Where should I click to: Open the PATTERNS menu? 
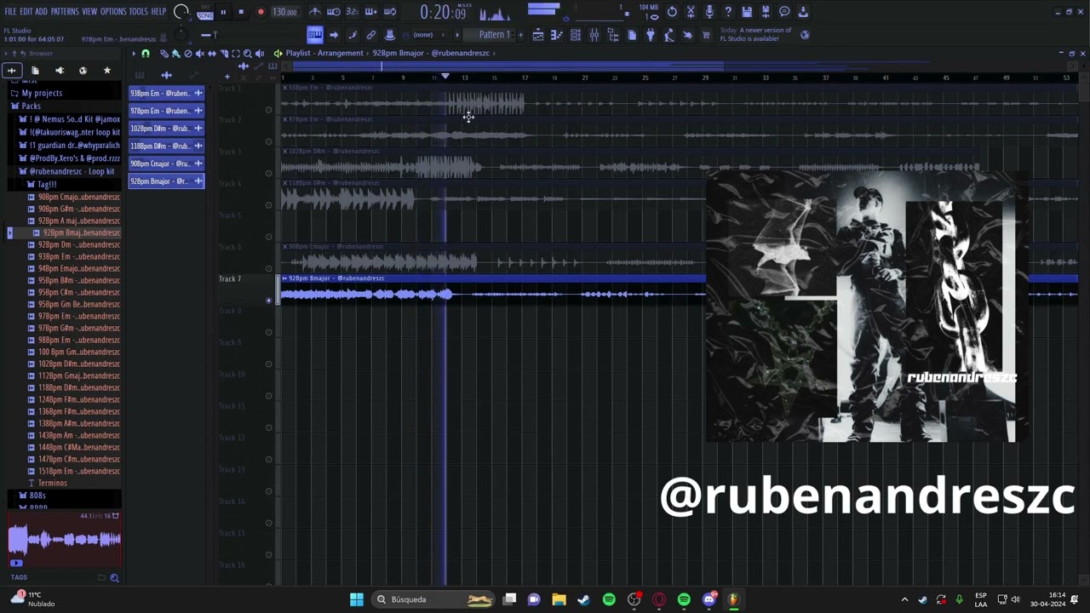65,12
